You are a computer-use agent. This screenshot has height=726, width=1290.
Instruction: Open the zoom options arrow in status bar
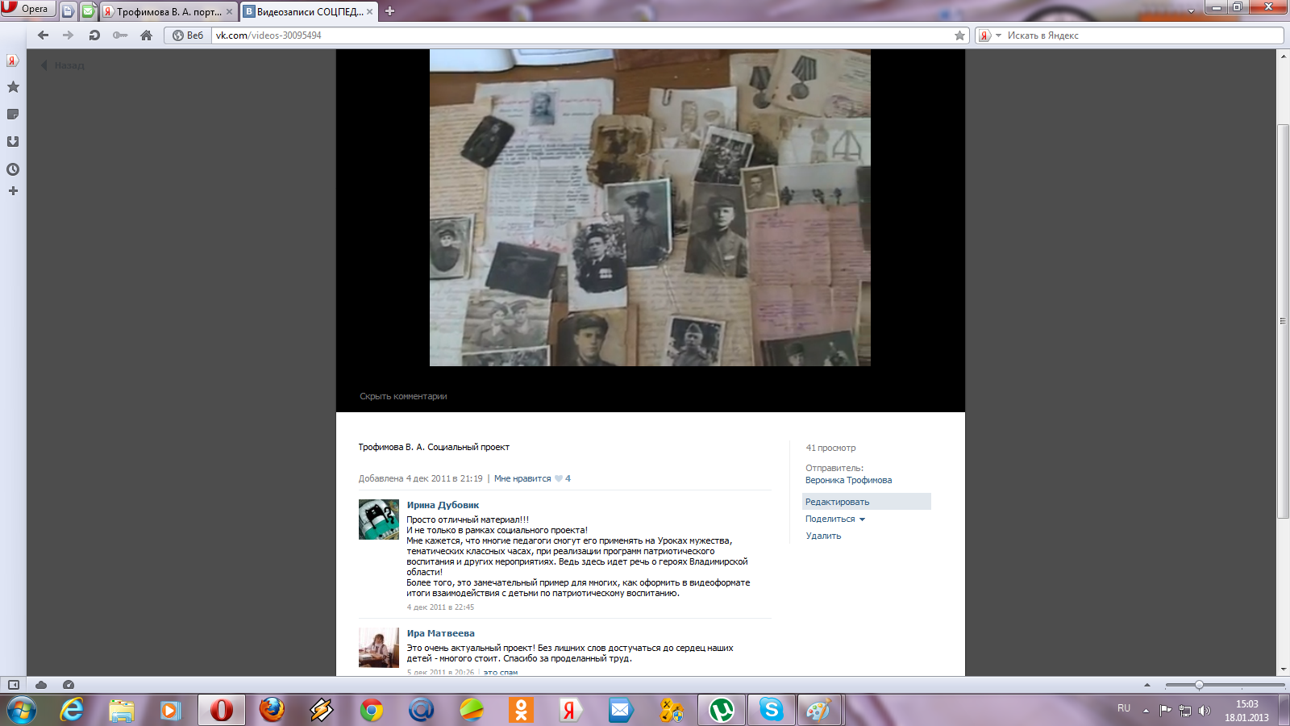1147,685
